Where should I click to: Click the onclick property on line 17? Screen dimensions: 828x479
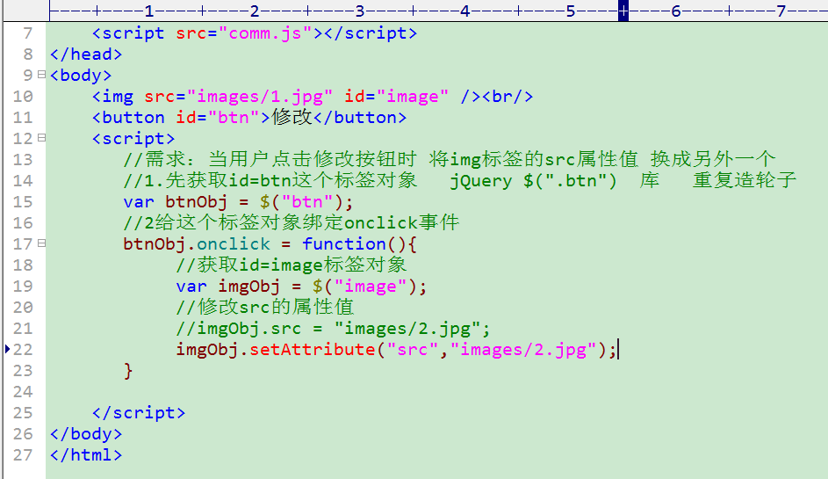(x=234, y=243)
